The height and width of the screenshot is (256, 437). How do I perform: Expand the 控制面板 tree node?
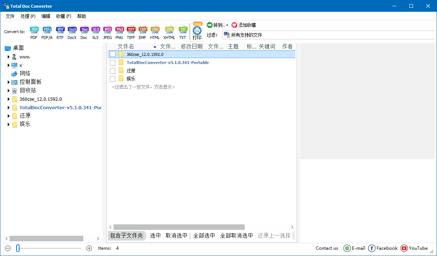pos(8,82)
